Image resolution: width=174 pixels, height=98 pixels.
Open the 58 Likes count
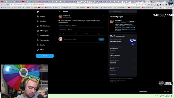70,30
